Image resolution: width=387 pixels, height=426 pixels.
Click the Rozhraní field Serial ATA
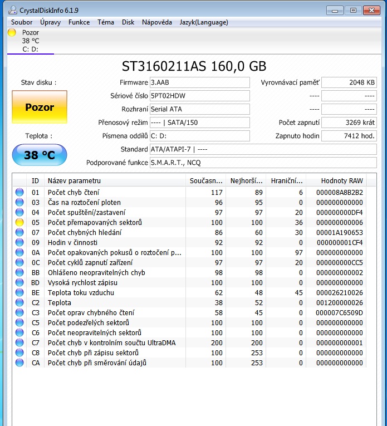coord(199,109)
